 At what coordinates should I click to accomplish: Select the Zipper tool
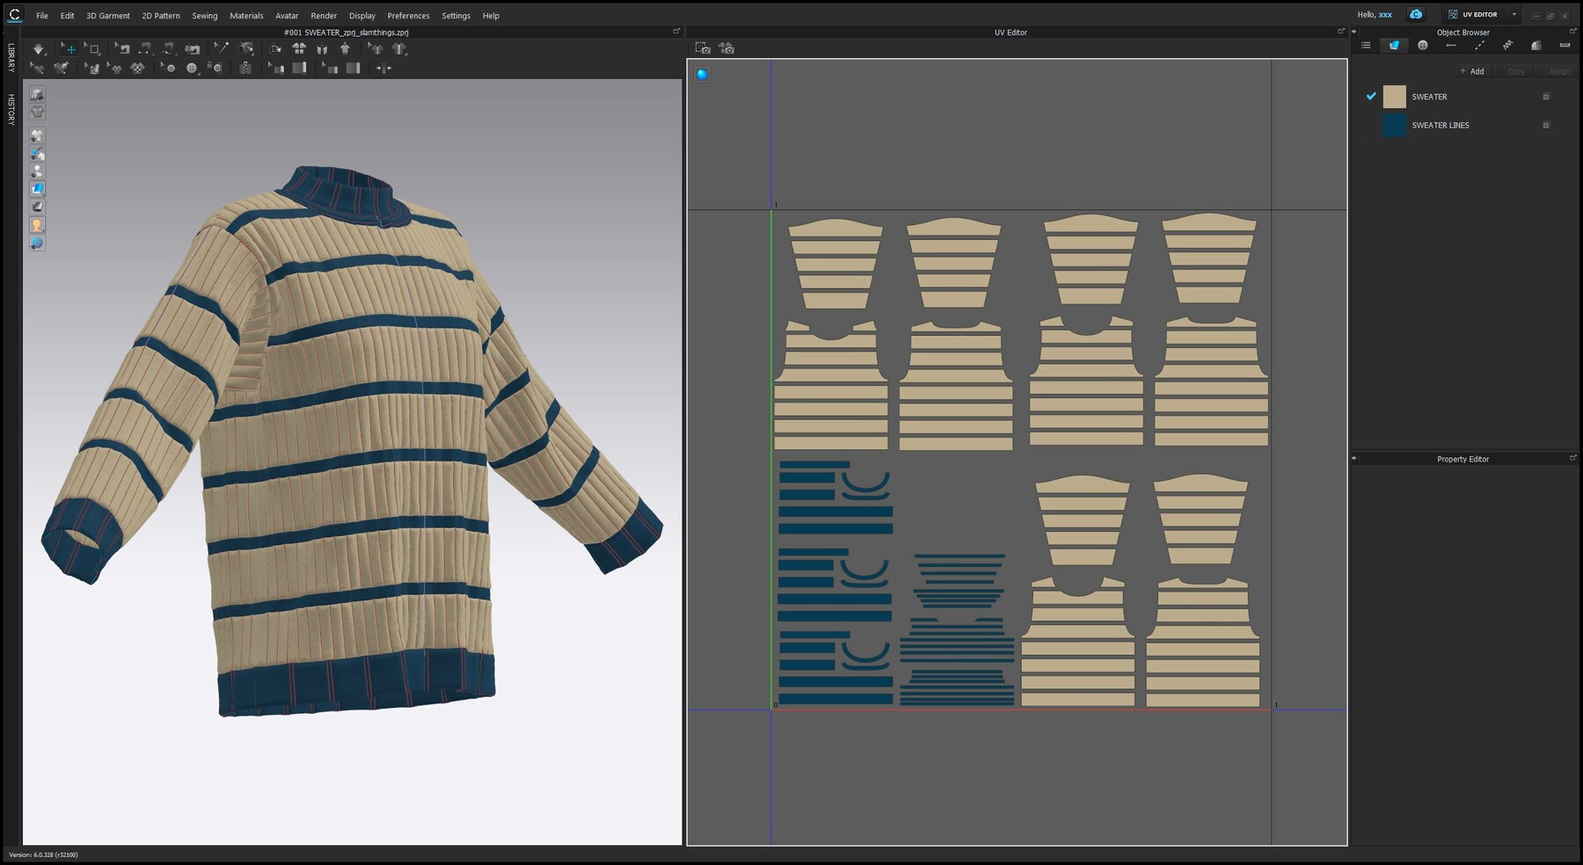coord(244,68)
